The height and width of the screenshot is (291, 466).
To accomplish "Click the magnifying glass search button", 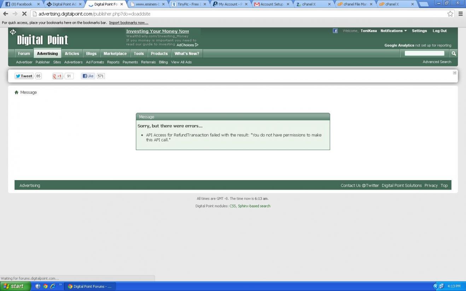I will [x=454, y=53].
